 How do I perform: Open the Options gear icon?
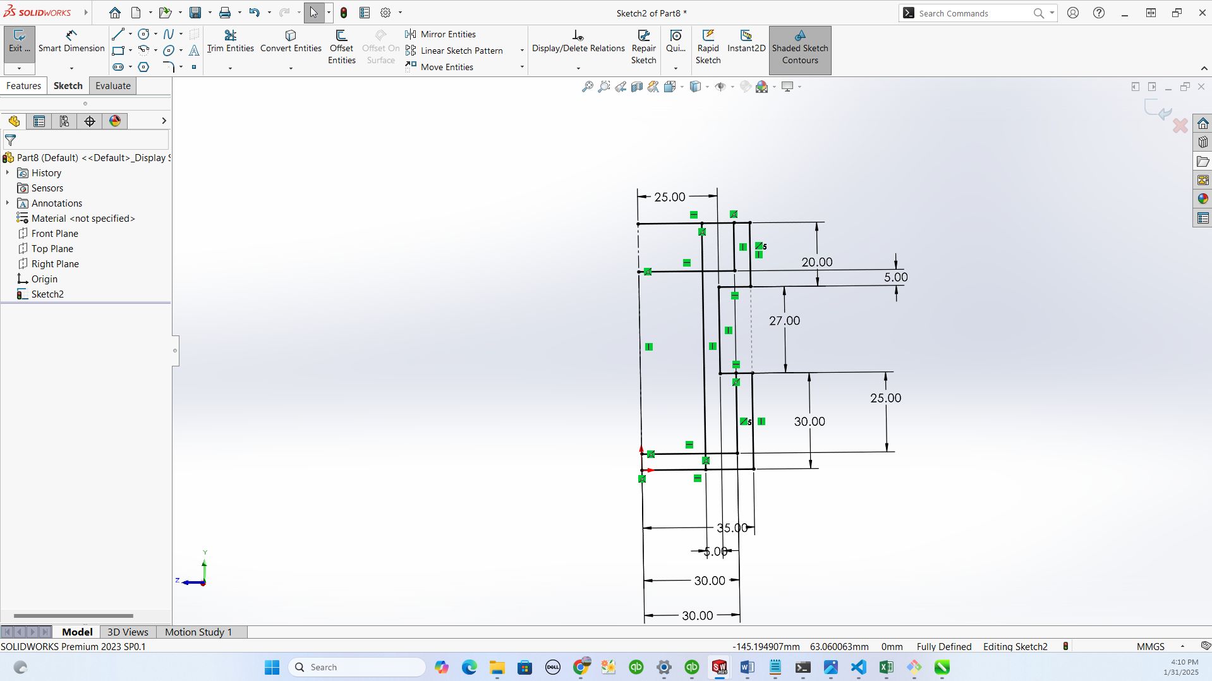(385, 13)
